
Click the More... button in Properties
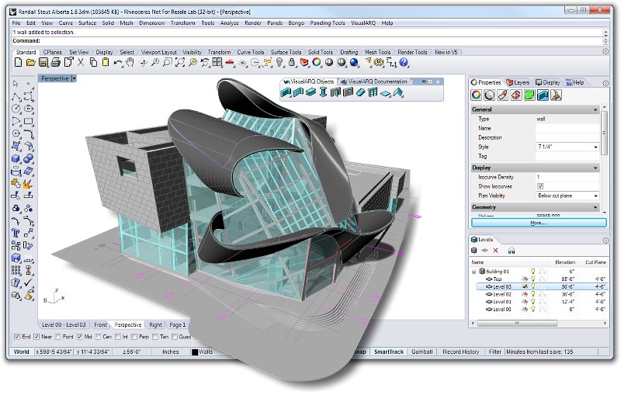(x=539, y=223)
